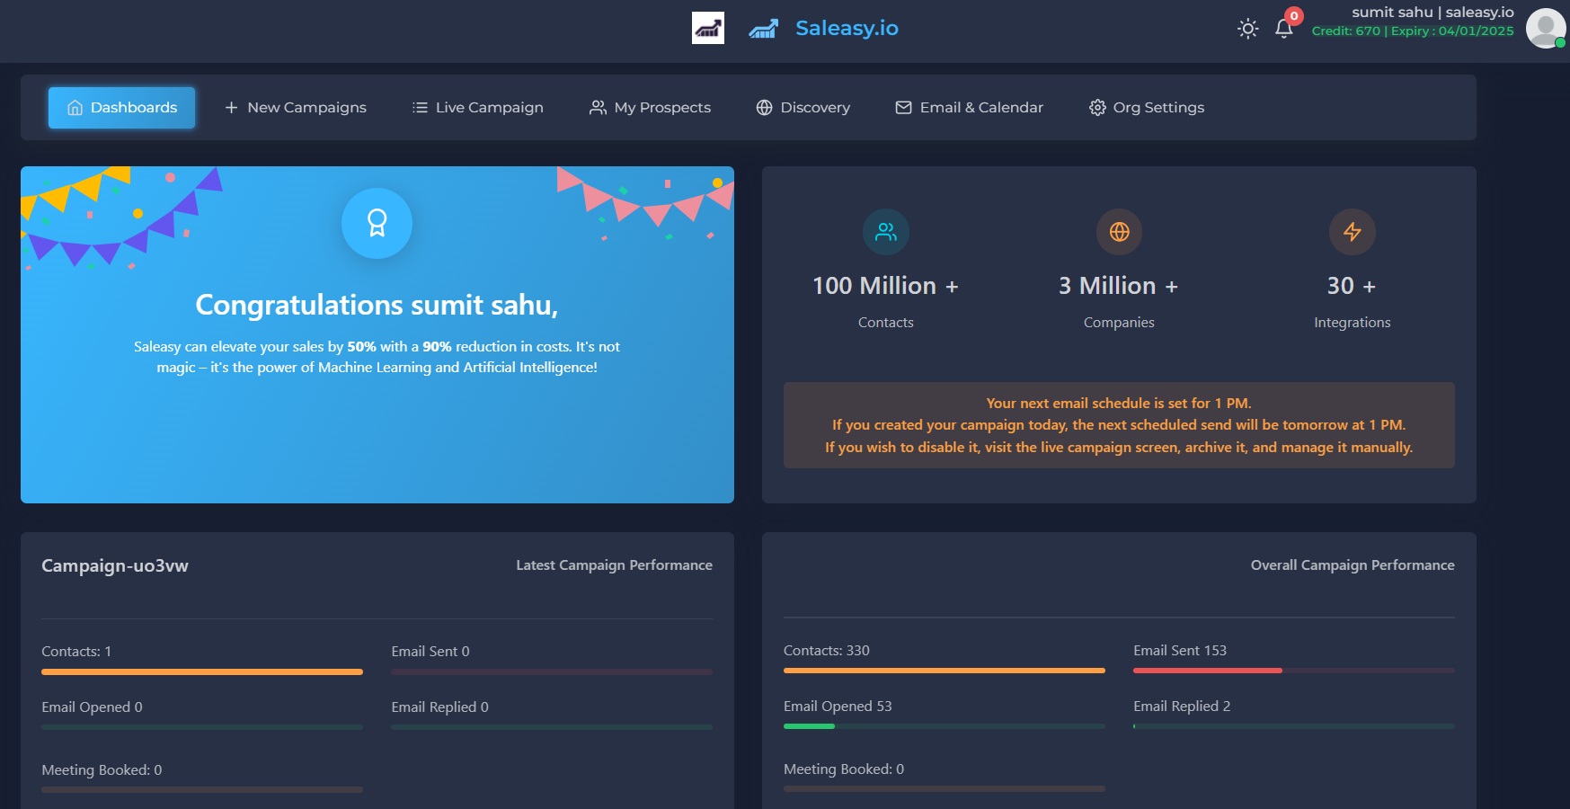Click the Live Campaign list icon

[x=420, y=108]
